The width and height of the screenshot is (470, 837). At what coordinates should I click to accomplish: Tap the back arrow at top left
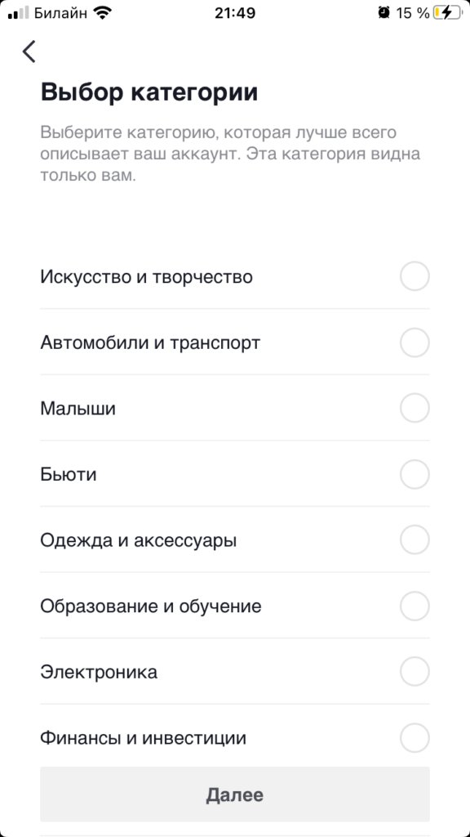29,51
